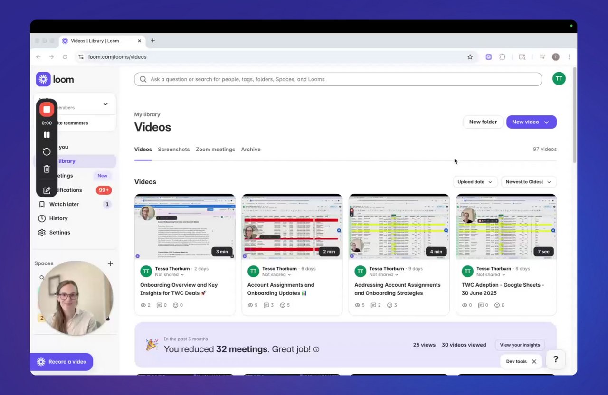
Task: Open the Newest to Oldest dropdown
Action: (x=529, y=182)
